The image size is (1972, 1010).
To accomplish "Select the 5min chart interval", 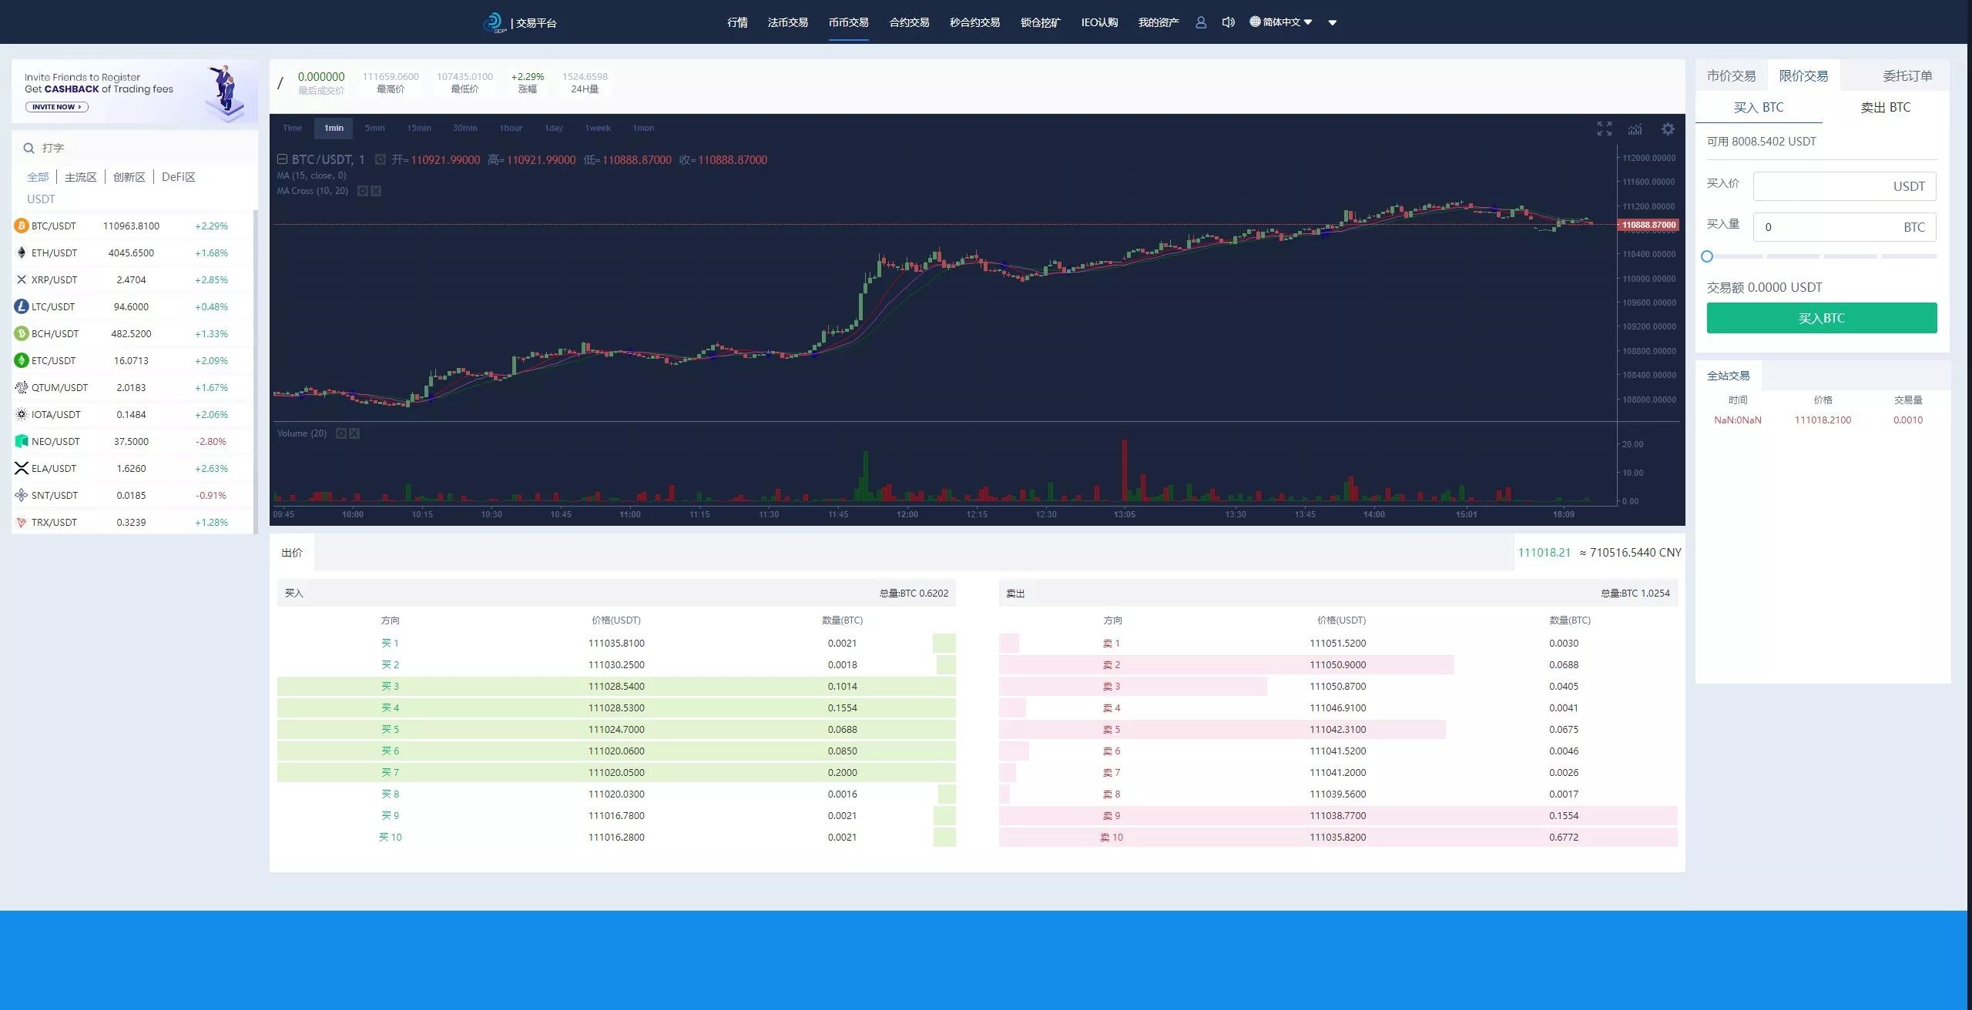I will point(375,128).
